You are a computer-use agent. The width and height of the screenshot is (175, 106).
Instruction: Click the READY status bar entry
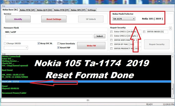point(150,104)
